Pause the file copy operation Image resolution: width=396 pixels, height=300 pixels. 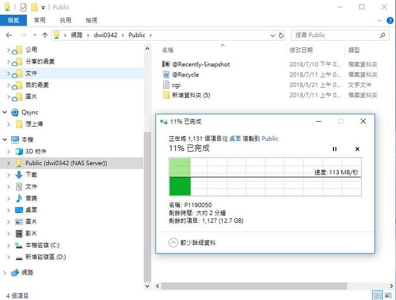[x=335, y=149]
